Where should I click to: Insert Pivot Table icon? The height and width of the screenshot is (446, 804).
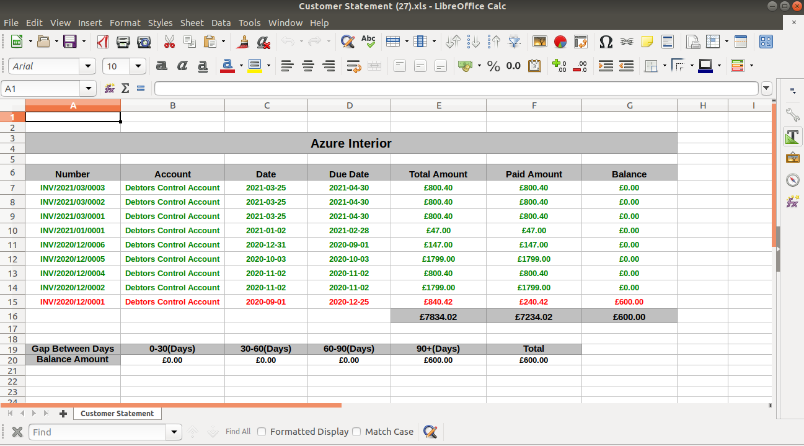581,42
